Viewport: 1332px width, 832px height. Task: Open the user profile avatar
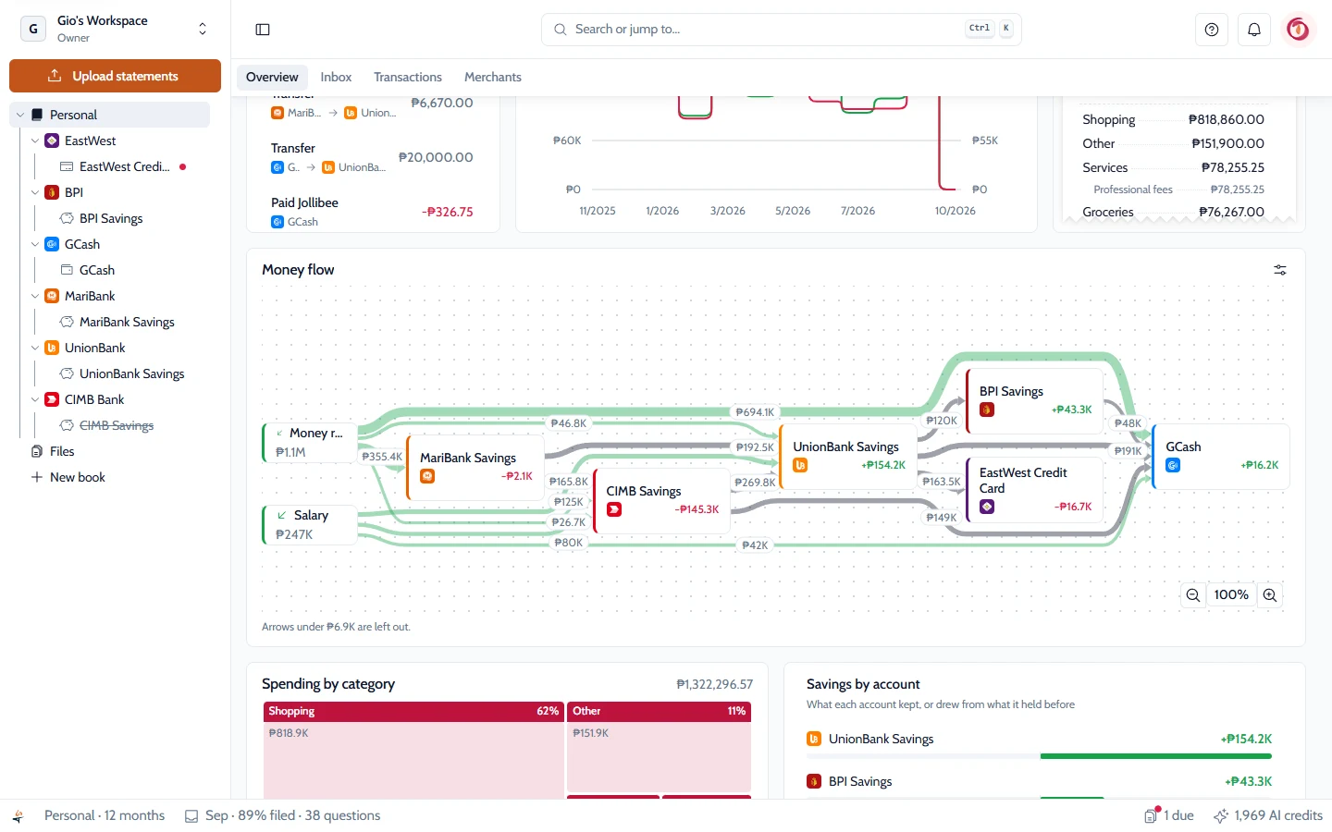pyautogui.click(x=1298, y=30)
